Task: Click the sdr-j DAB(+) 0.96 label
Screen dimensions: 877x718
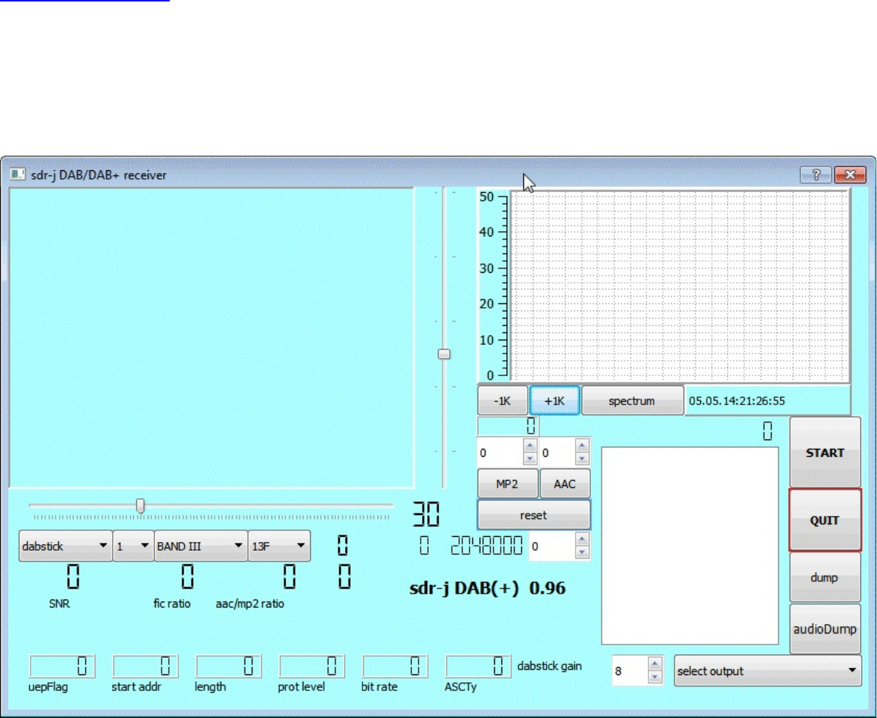Action: 488,588
